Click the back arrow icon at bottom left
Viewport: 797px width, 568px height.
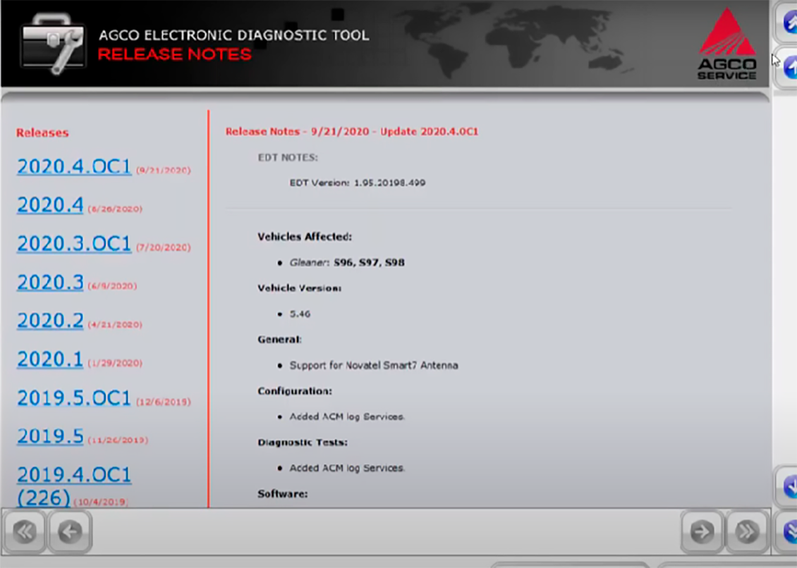pyautogui.click(x=68, y=532)
